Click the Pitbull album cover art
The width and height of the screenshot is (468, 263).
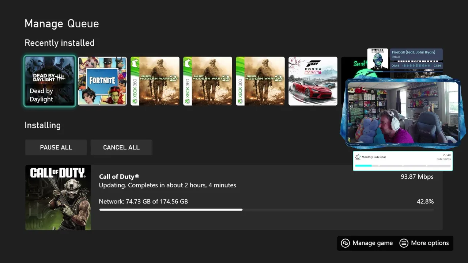click(x=378, y=59)
